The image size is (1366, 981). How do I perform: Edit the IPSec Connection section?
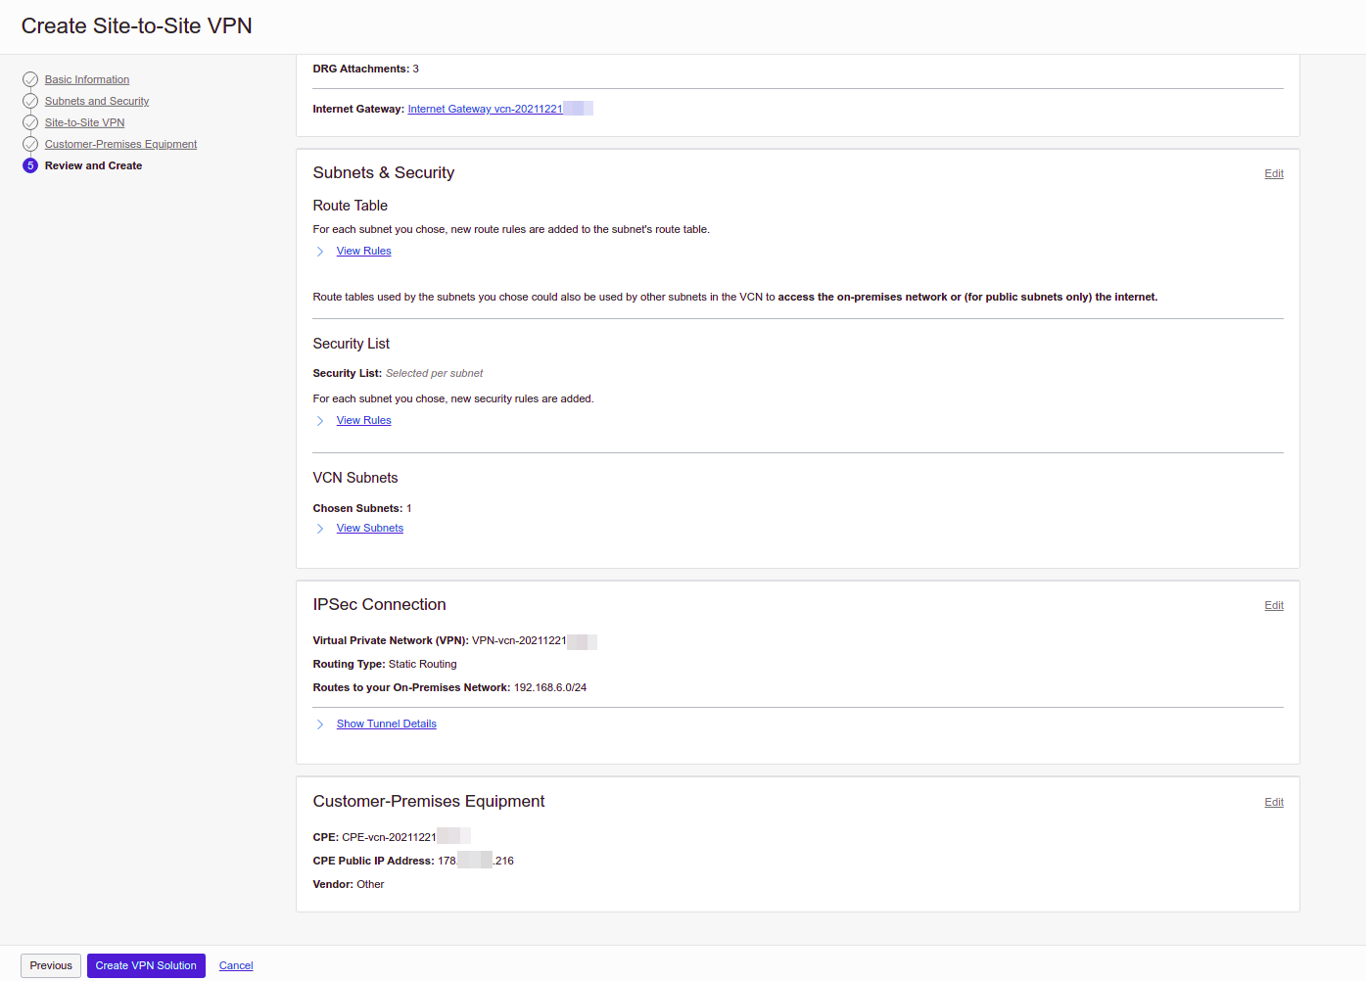1274,605
